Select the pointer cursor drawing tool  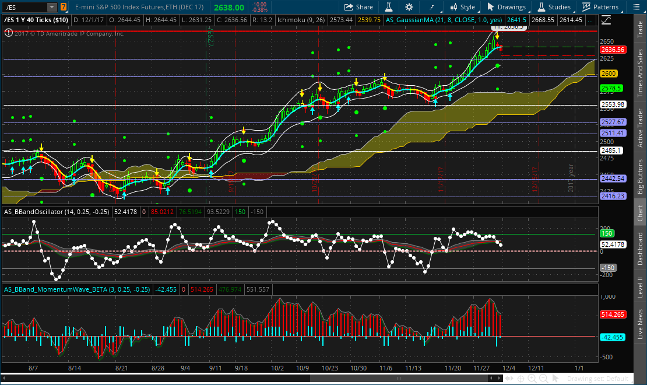tap(554, 379)
